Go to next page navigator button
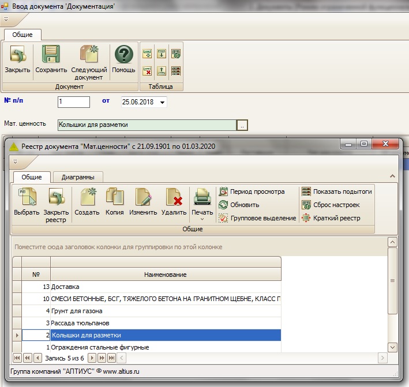Screen dimensions: 409x387 click(x=102, y=358)
